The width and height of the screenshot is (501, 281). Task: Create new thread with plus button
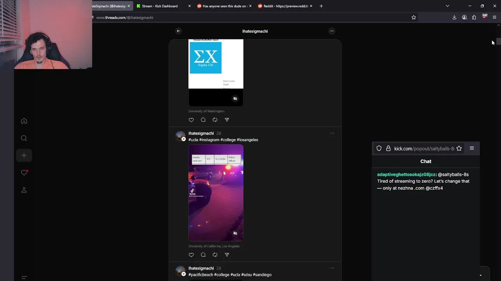pos(24,155)
